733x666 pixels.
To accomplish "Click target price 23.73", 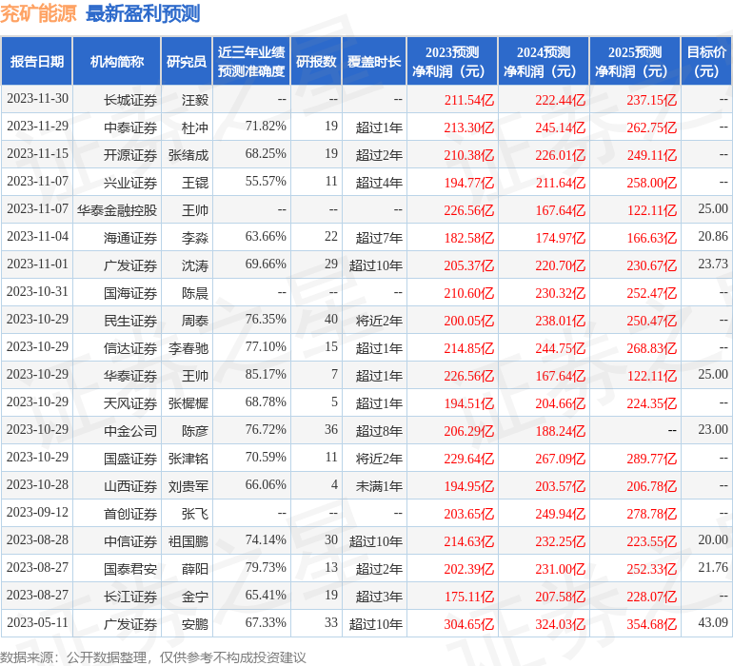I will pos(713,264).
